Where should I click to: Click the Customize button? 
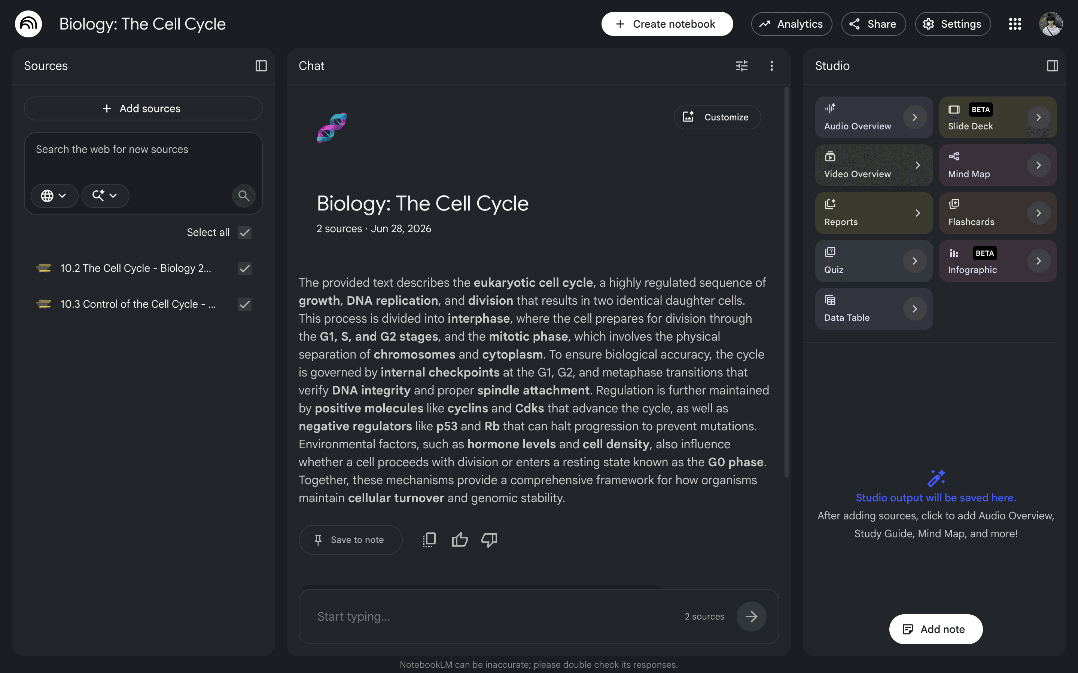[x=717, y=117]
